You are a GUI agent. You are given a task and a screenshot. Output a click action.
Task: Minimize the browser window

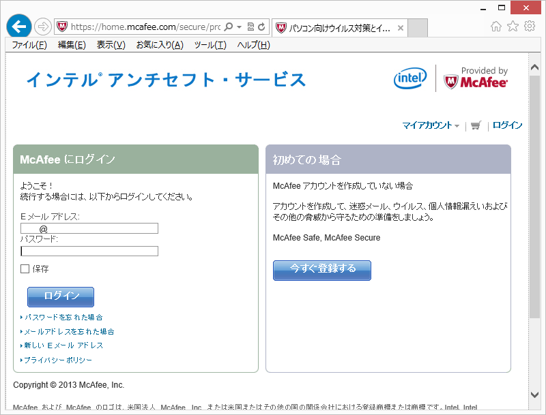[x=483, y=8]
